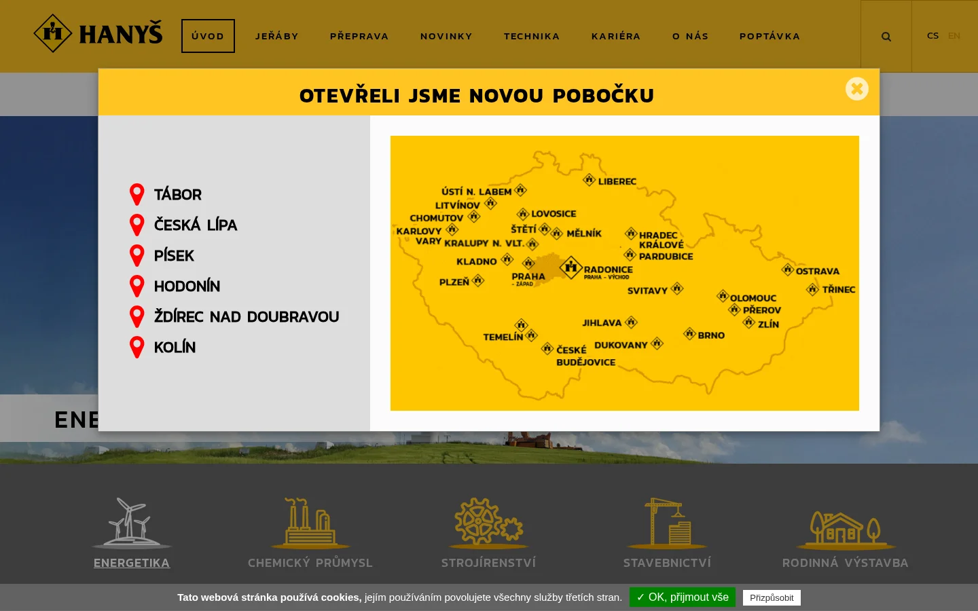The height and width of the screenshot is (611, 978).
Task: Switch language to CS
Action: coord(932,35)
